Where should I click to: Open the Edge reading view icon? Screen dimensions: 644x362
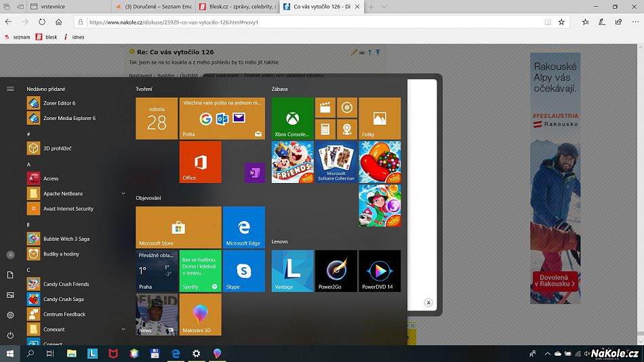(x=548, y=22)
